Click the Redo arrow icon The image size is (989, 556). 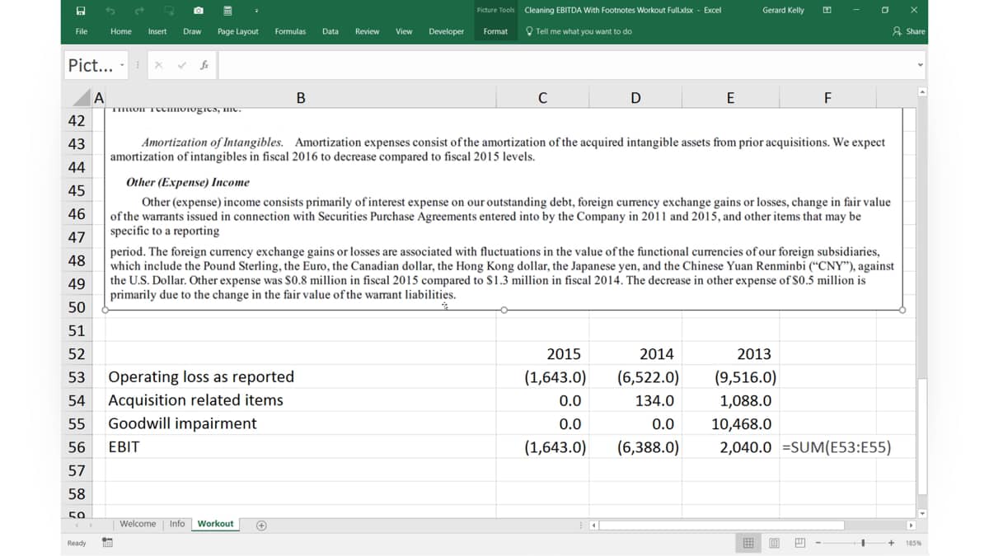click(139, 10)
